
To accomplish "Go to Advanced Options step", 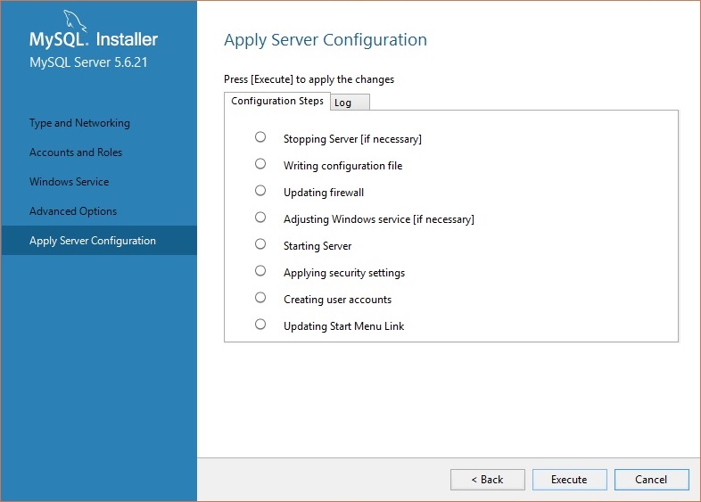I will [x=73, y=211].
